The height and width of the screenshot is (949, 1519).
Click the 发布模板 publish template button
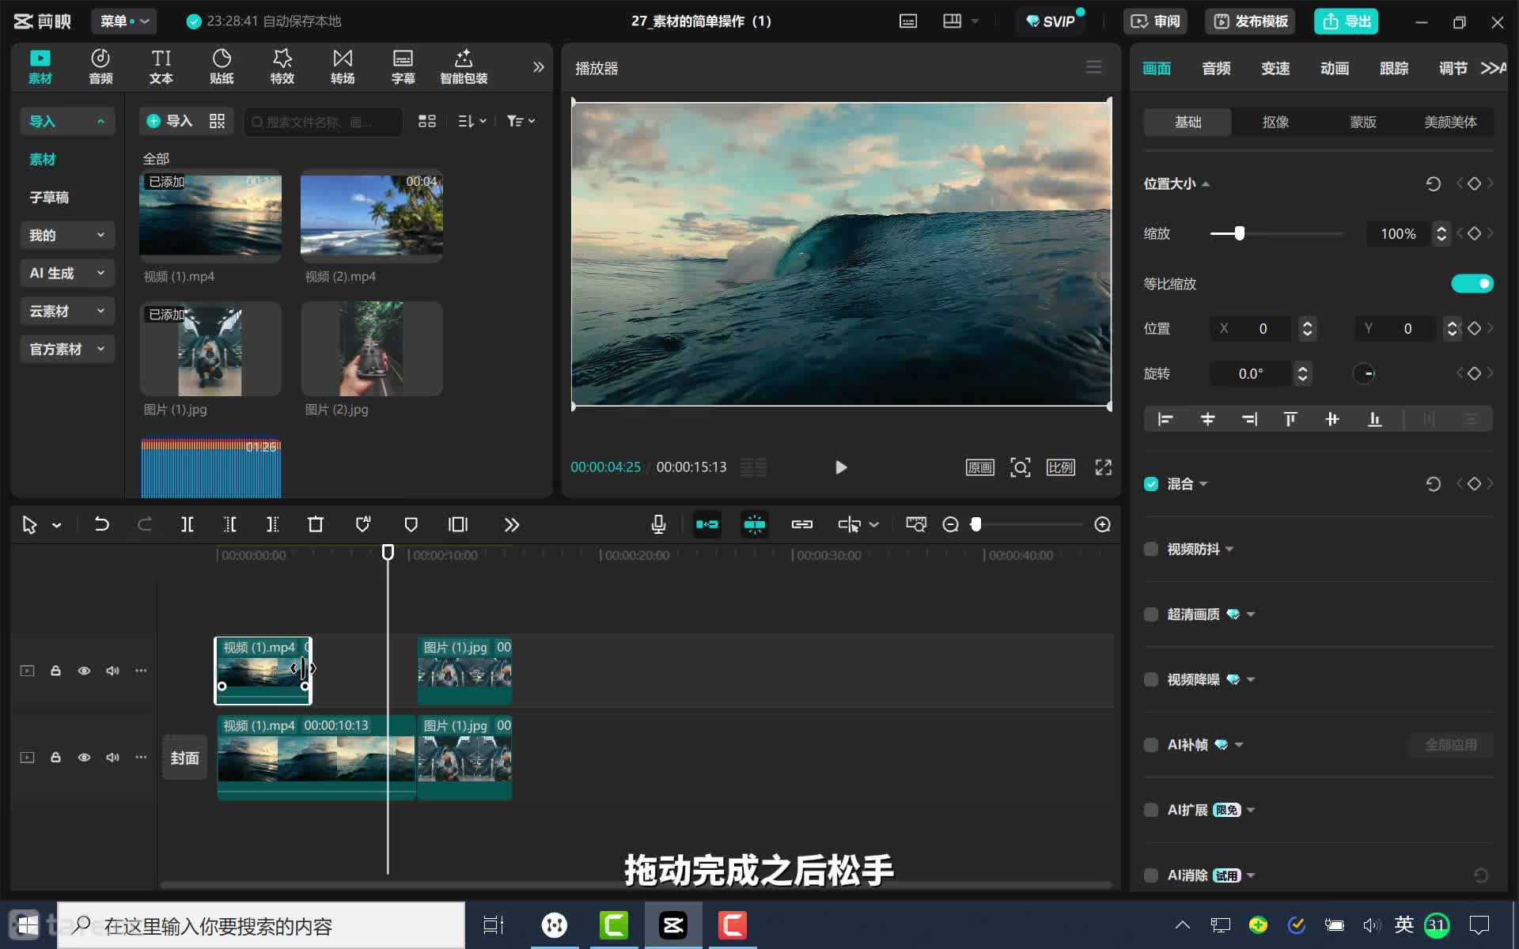[1252, 21]
